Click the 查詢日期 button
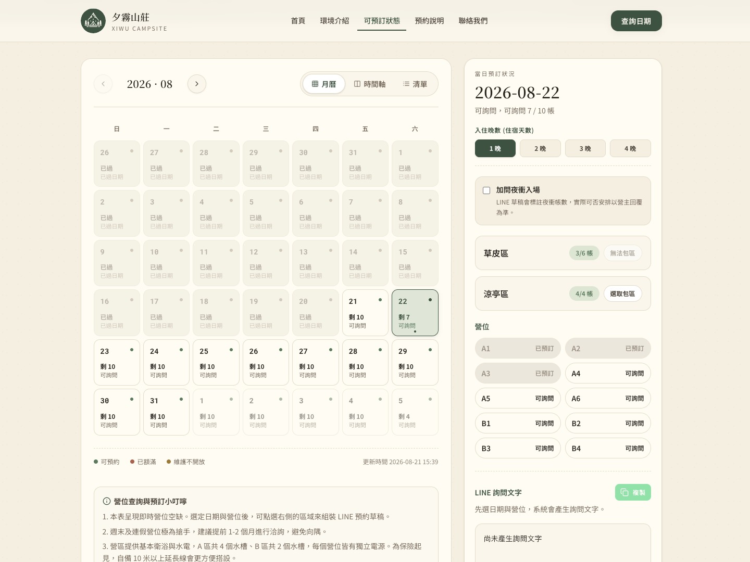 pos(636,21)
